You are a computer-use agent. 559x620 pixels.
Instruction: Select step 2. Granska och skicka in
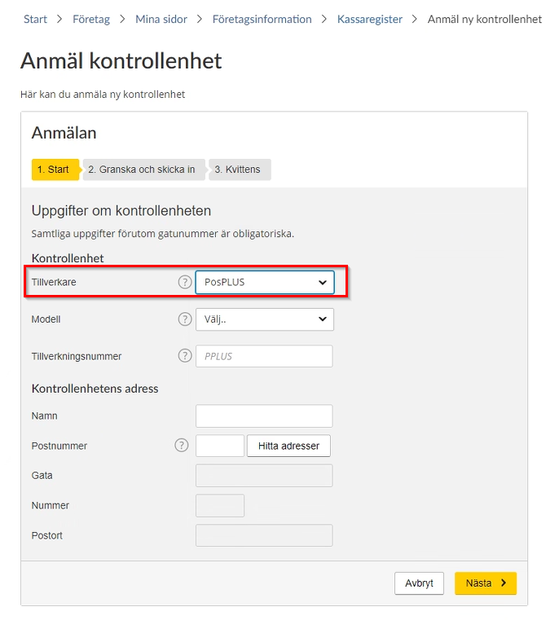pos(144,169)
